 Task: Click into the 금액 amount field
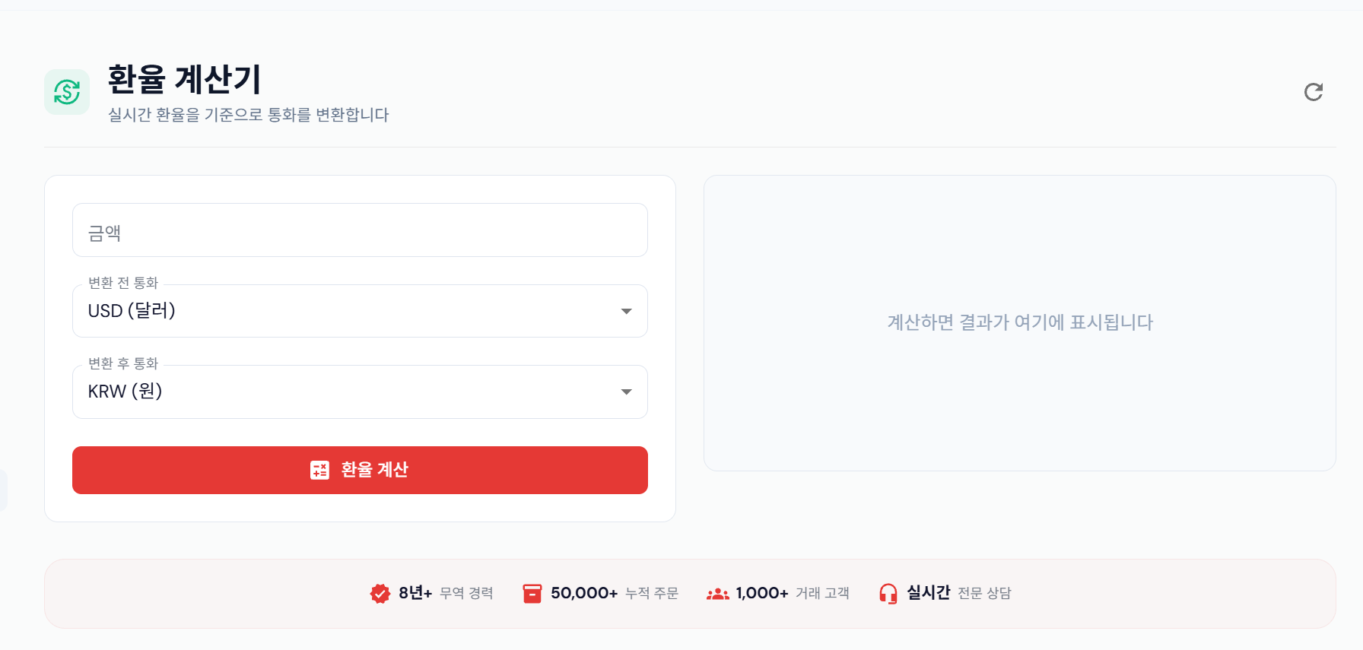(x=360, y=230)
